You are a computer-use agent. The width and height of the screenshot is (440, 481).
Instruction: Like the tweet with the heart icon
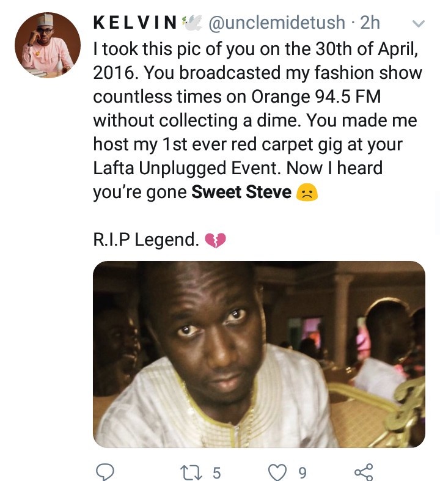pos(278,471)
